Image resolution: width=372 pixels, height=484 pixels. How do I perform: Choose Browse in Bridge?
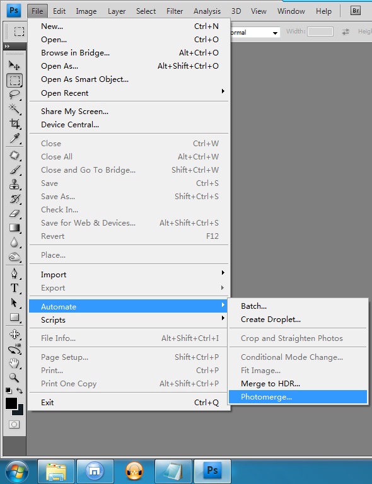click(129, 53)
